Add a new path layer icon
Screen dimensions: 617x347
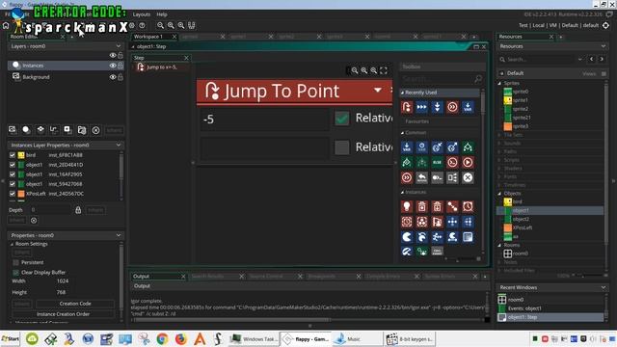(x=54, y=130)
